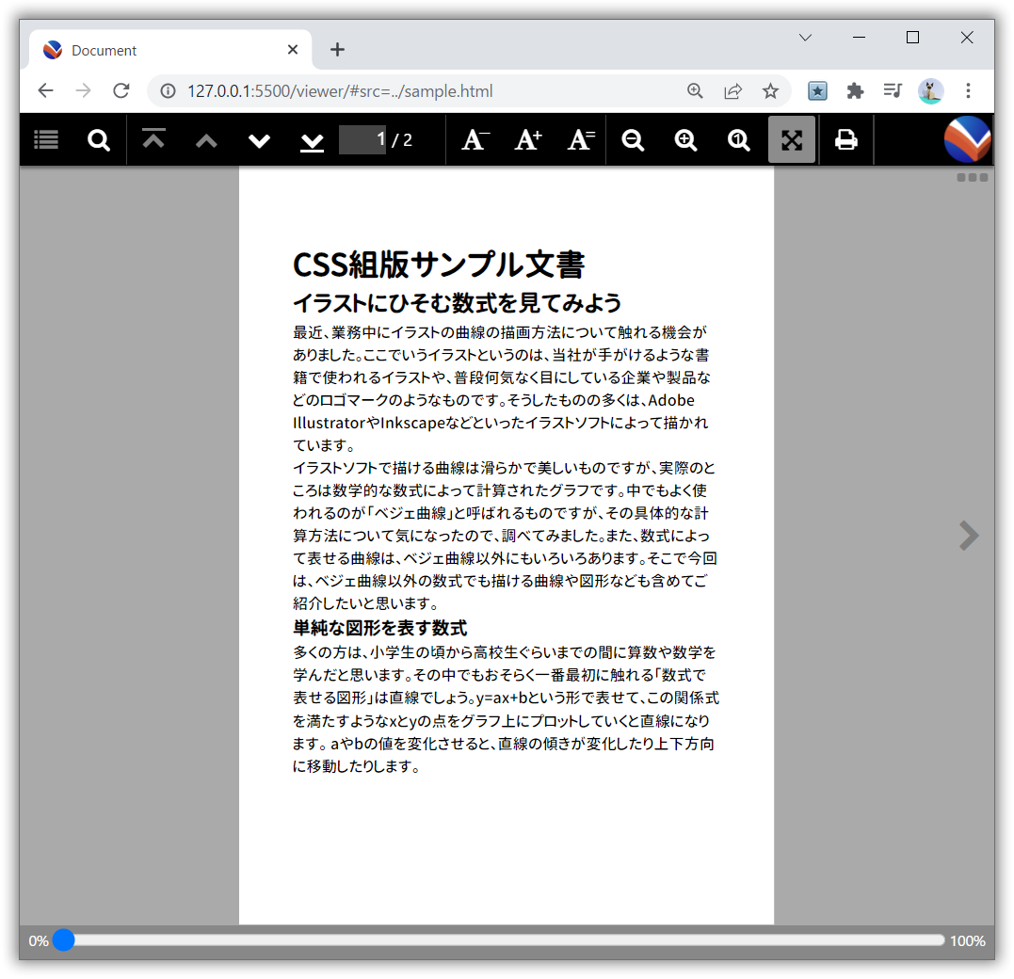Go to the previous page arrow in toolbar

click(206, 139)
